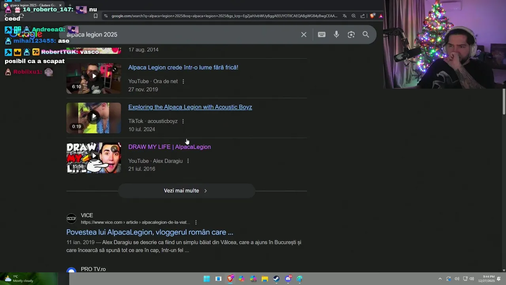Show hidden system tray icons
This screenshot has height=285, width=506.
coord(440,279)
